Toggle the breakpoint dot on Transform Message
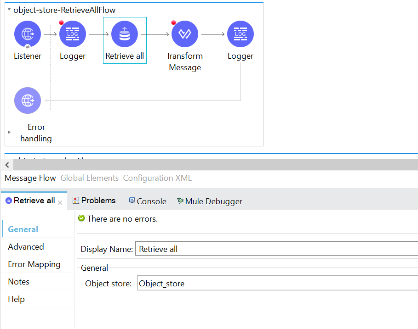 [173, 22]
